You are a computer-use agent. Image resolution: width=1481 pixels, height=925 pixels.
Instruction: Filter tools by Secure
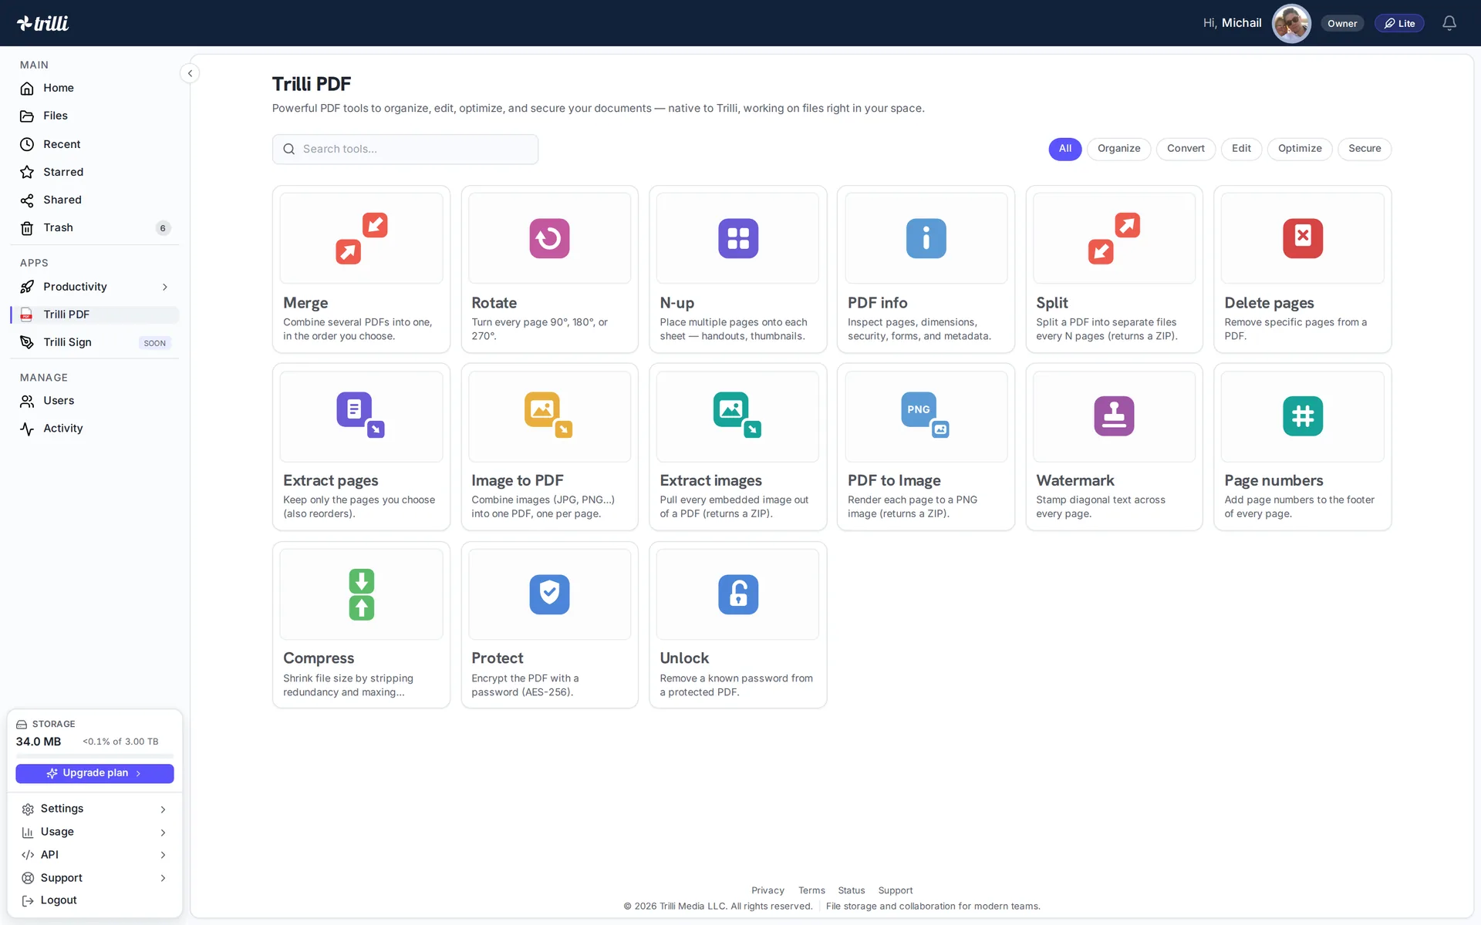(x=1365, y=149)
